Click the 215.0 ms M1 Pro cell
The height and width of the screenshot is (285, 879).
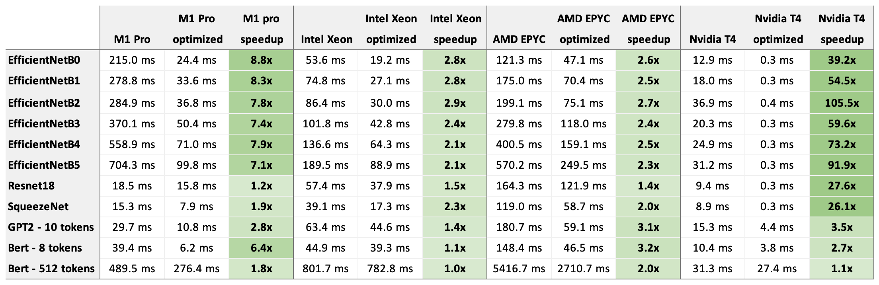point(132,60)
